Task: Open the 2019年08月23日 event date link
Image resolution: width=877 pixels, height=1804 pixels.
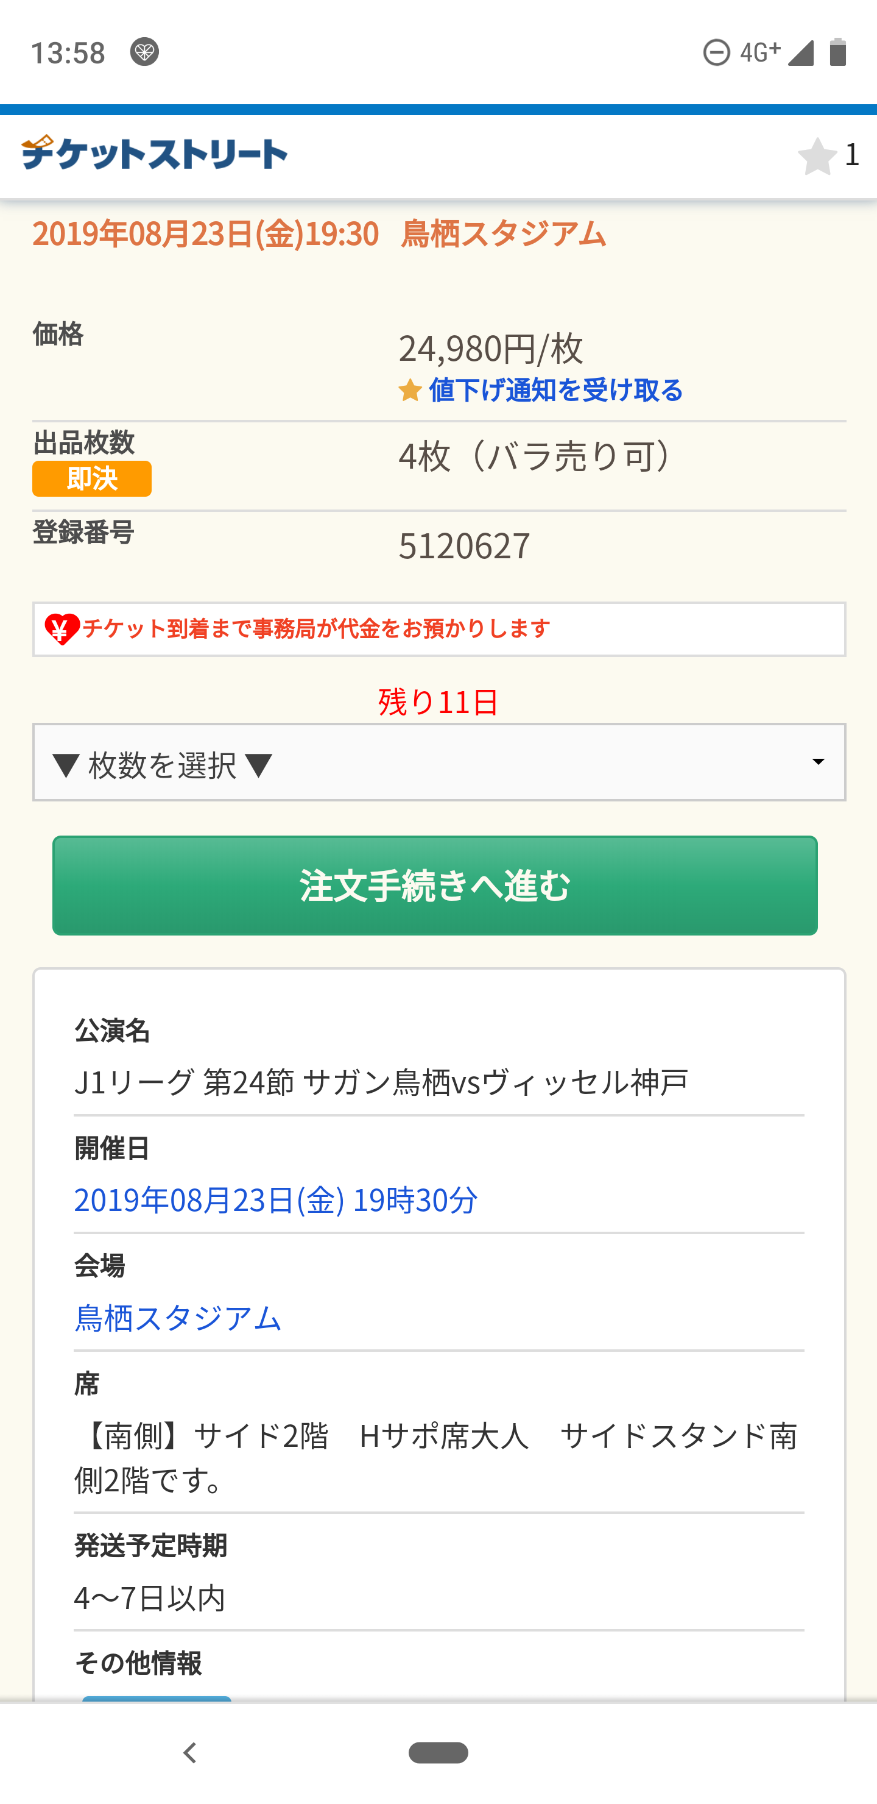Action: coord(276,1199)
